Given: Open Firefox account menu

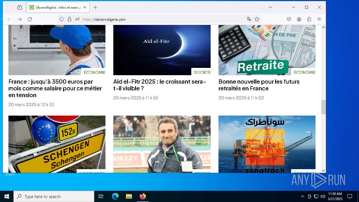Looking at the screenshot, I should pos(299,19).
